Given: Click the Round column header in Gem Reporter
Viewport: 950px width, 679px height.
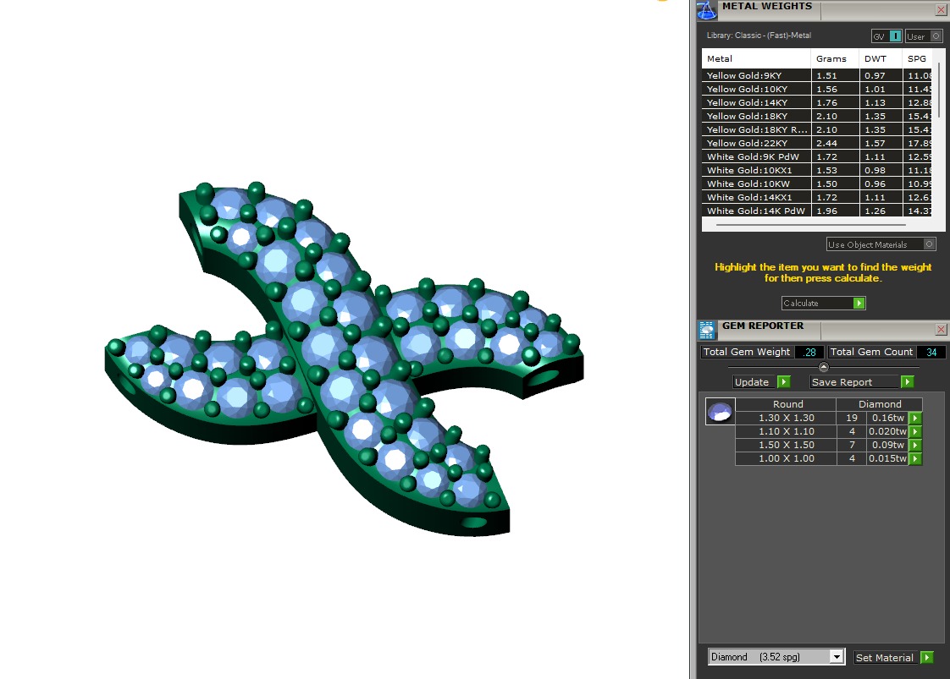Looking at the screenshot, I should (x=787, y=404).
